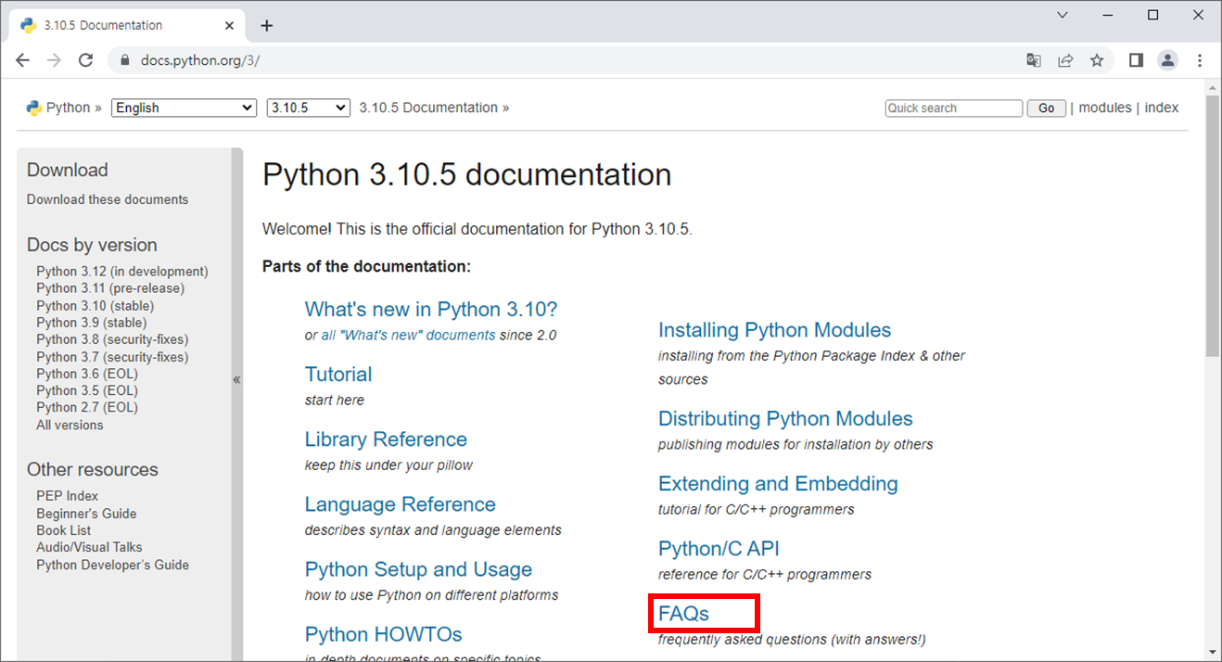
Task: Open Python 3.9 (stable) docs
Action: click(92, 323)
